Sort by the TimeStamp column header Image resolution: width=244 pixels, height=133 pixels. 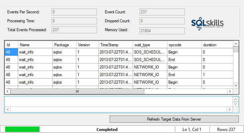[x=115, y=45]
